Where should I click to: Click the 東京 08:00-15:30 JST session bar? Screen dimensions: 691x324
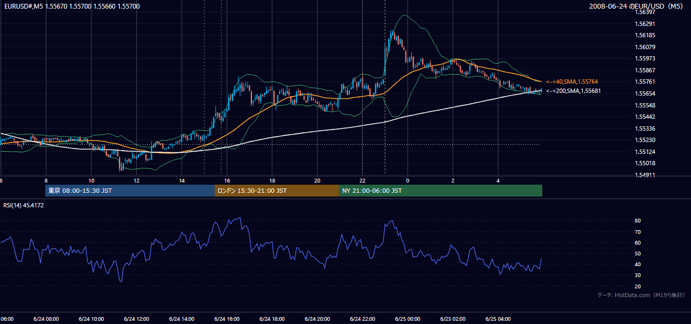pyautogui.click(x=130, y=191)
